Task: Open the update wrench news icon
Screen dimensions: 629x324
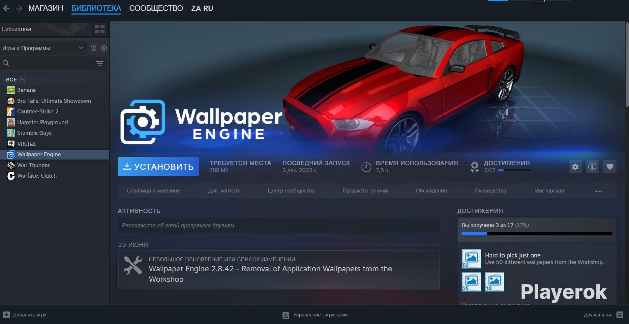Action: (x=133, y=265)
